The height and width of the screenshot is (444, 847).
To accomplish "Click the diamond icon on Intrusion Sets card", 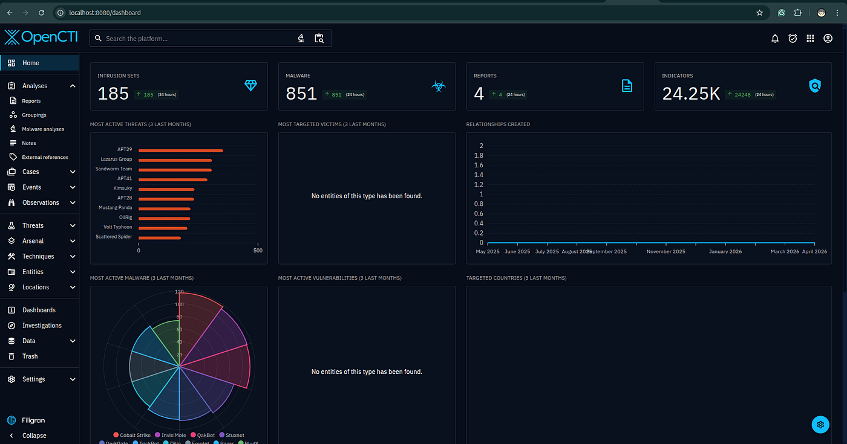I will click(251, 86).
